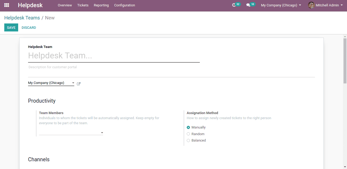Select Balanced assignation method

(188, 140)
